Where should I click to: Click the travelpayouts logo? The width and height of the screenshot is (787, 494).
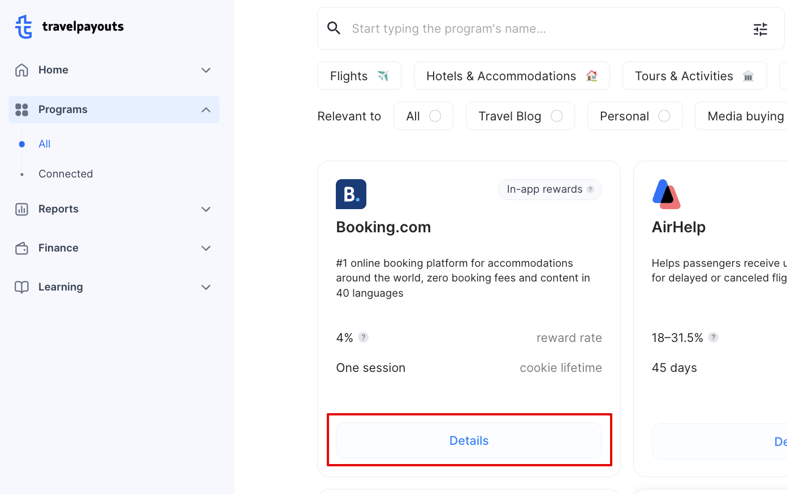tap(69, 27)
